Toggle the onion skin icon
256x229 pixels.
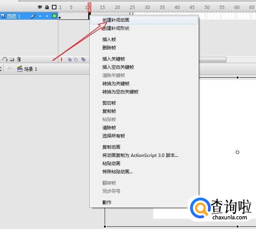tap(69, 60)
